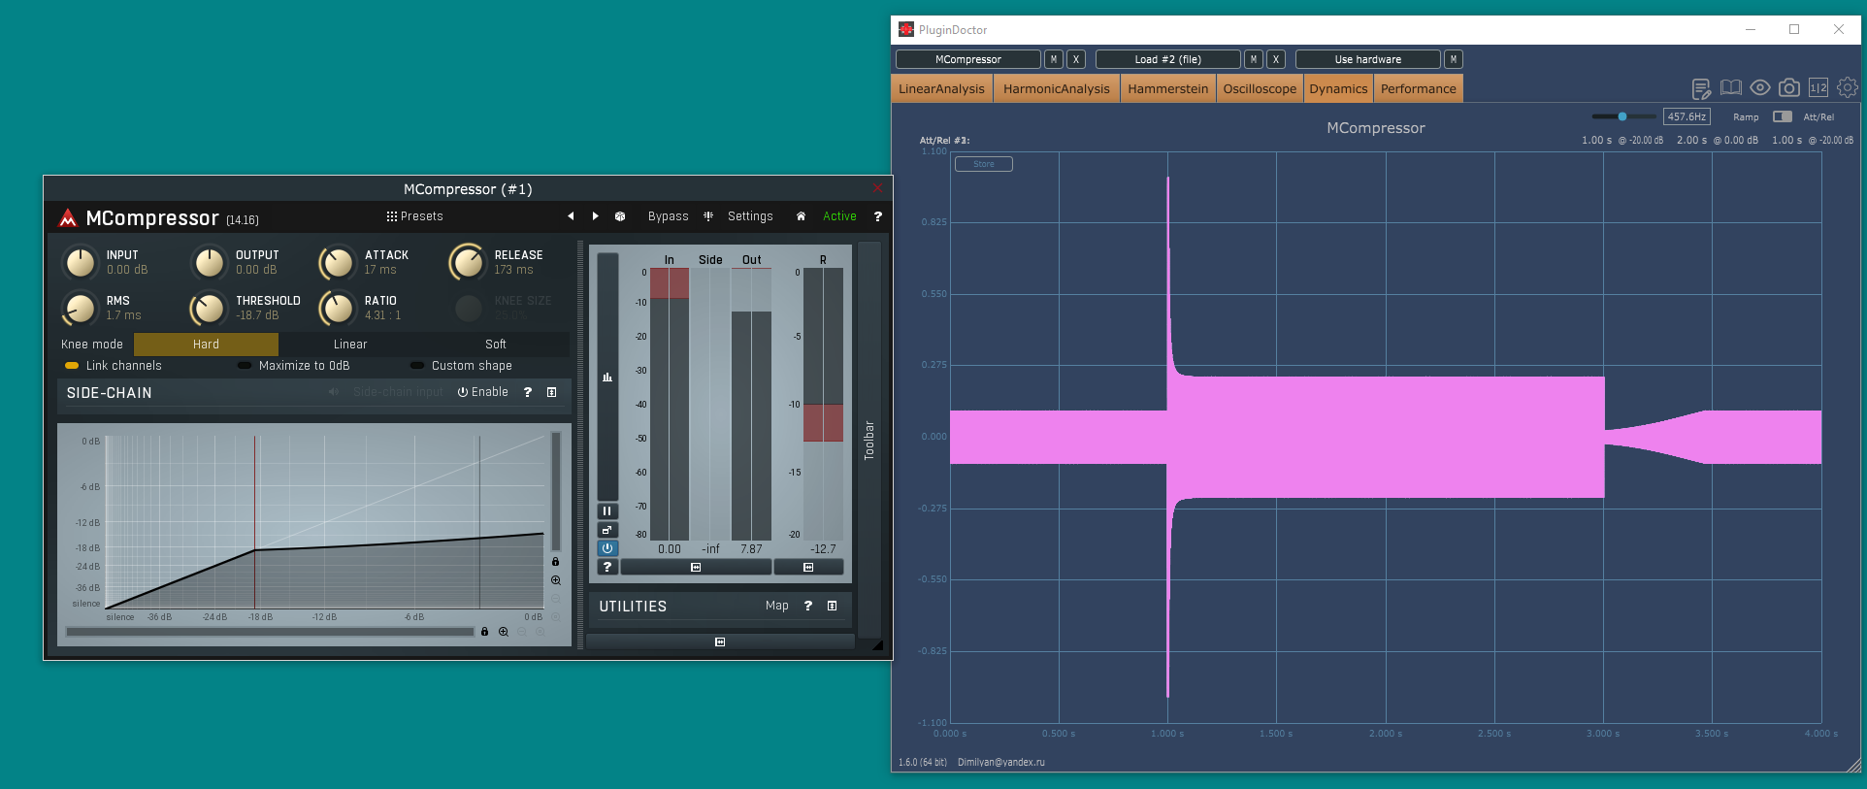Select previous preset arrow in MCompressor
The width and height of the screenshot is (1867, 789).
point(571,216)
